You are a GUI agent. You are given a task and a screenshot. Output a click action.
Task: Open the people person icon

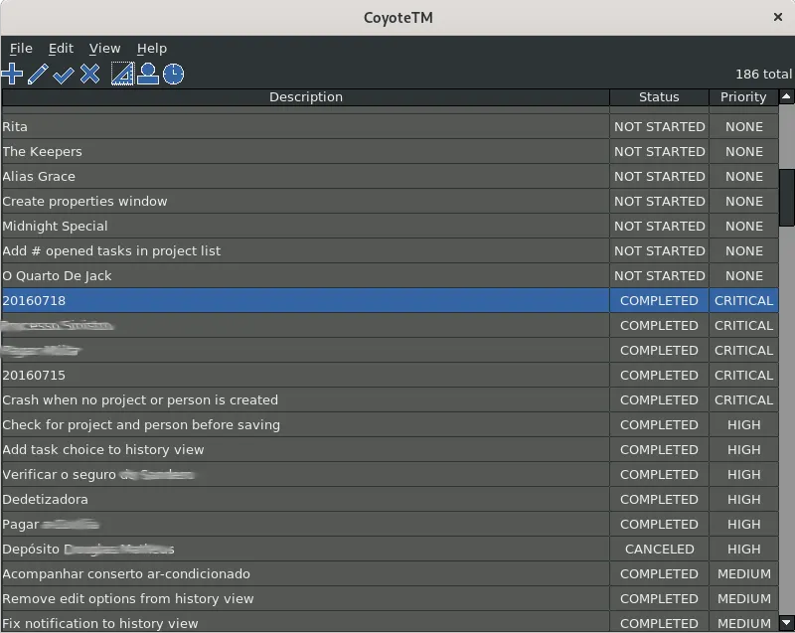pos(148,74)
